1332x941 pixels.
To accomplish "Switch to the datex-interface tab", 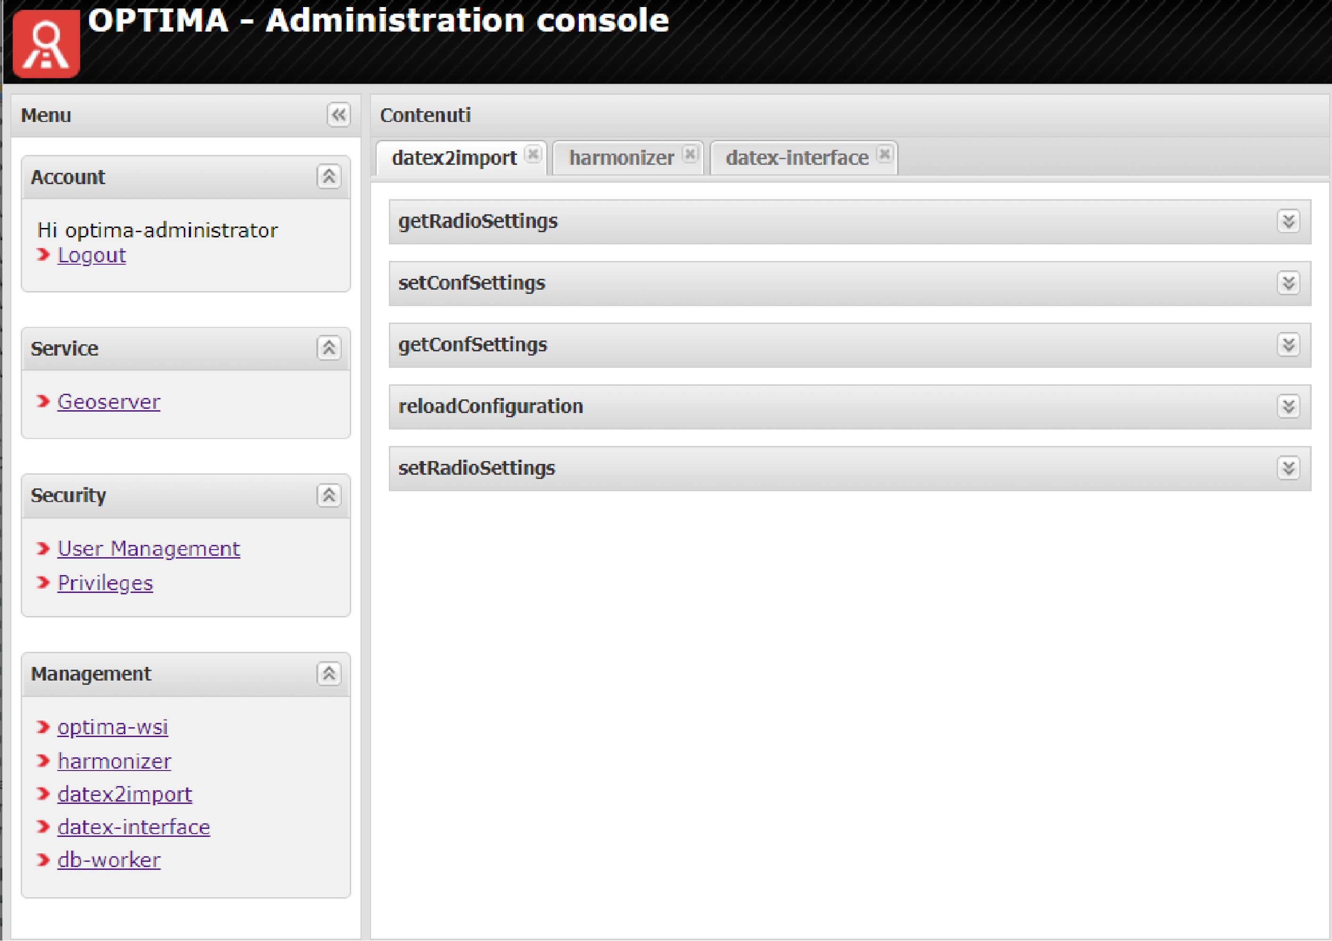I will [x=797, y=158].
